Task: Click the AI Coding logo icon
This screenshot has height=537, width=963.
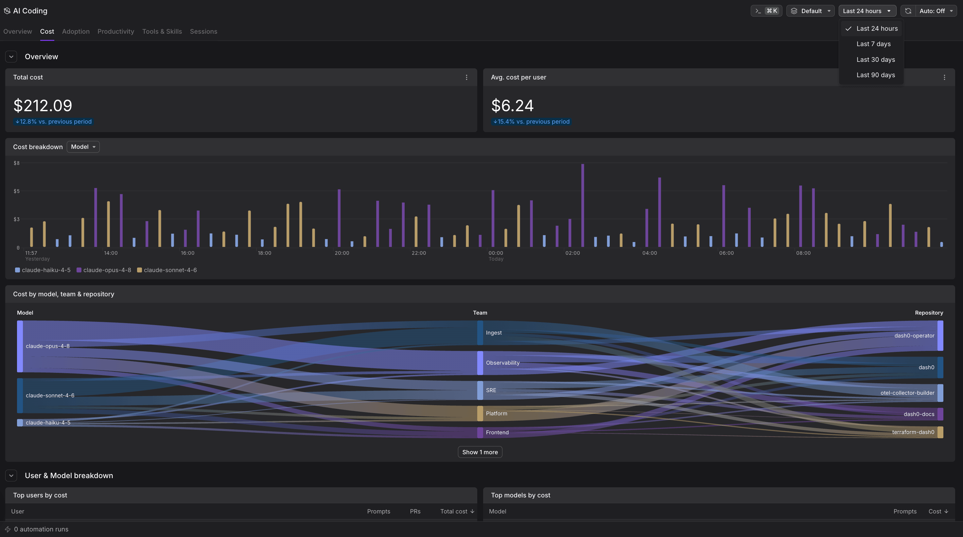Action: tap(7, 11)
